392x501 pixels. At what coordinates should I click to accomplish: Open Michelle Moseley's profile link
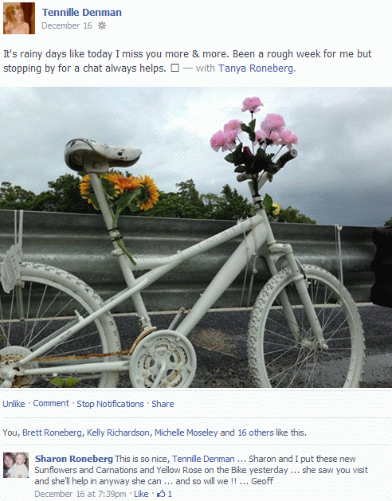[x=186, y=433]
